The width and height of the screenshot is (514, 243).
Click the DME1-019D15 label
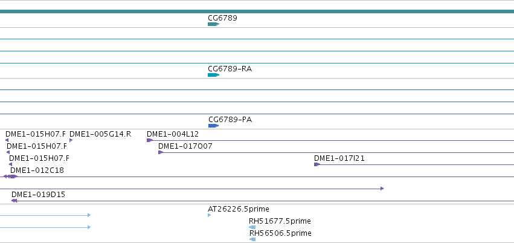(38, 195)
